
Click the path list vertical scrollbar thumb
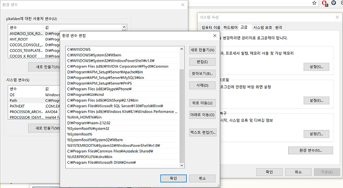(182, 116)
